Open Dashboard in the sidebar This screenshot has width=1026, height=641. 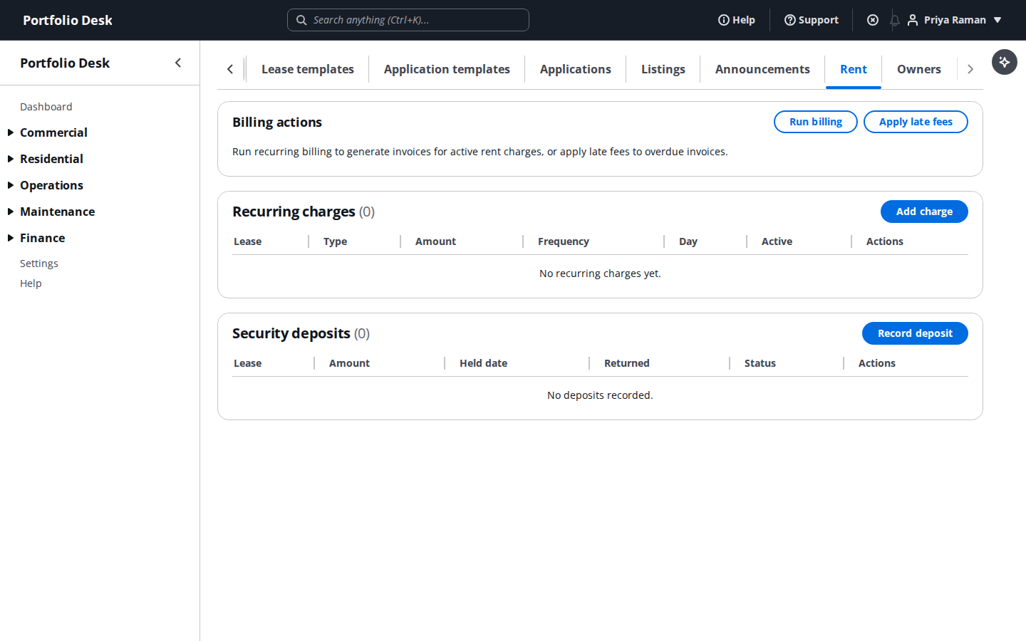46,107
